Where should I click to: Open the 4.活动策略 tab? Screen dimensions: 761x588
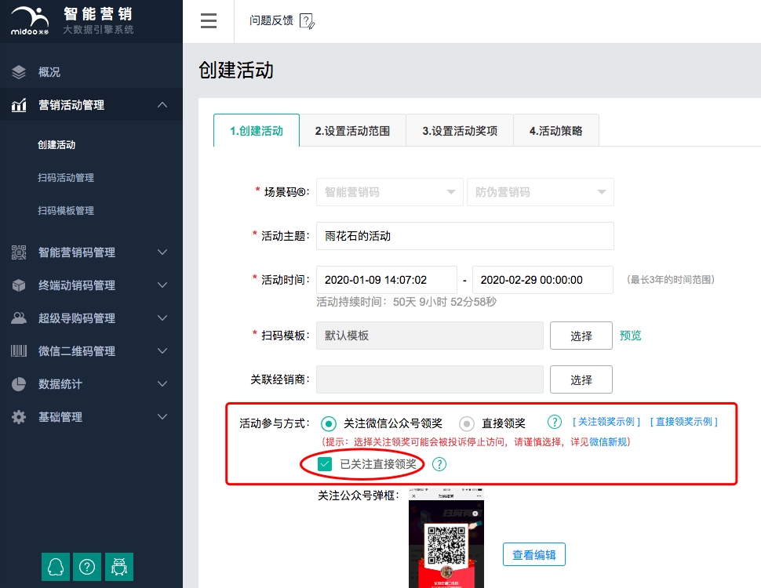[555, 130]
